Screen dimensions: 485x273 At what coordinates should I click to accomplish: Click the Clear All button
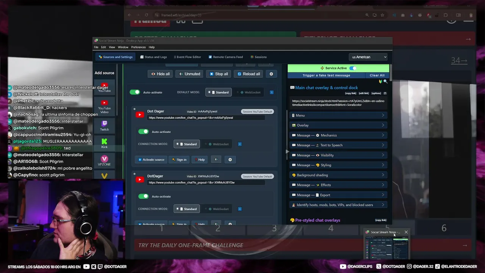click(x=377, y=75)
